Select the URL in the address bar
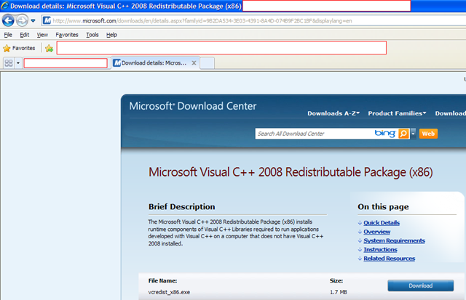This screenshot has width=466, height=300. tap(202, 21)
